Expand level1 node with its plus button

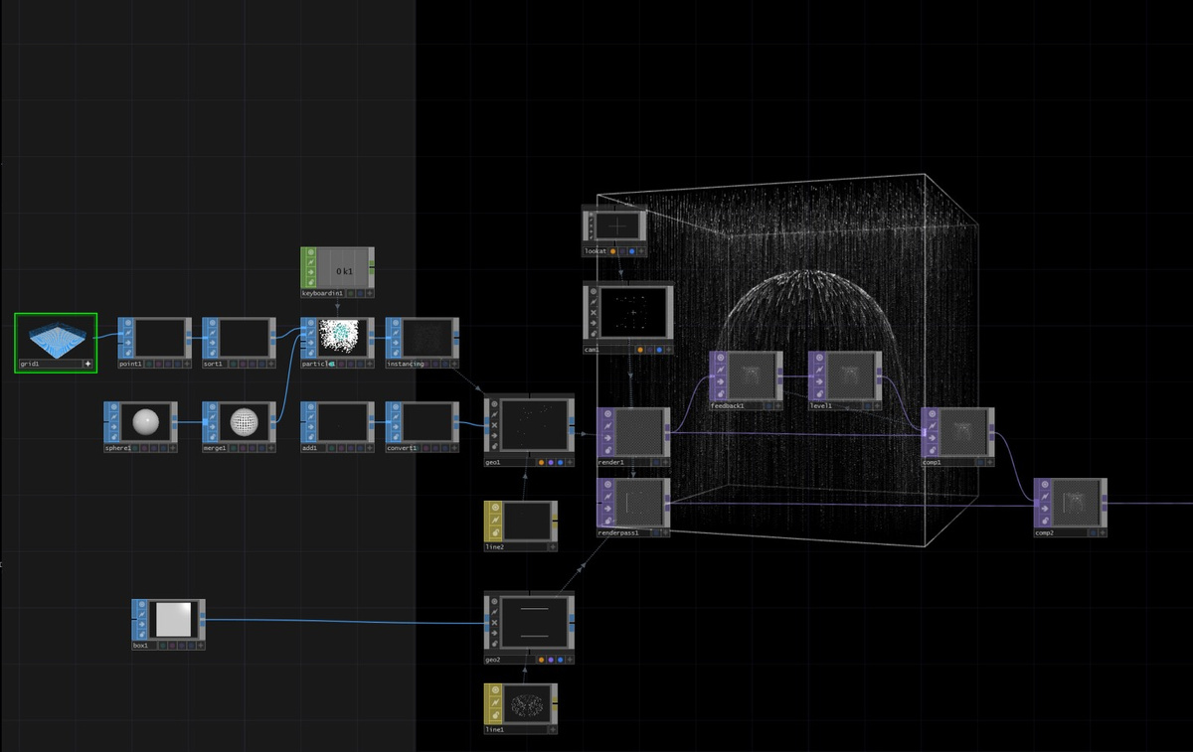(x=877, y=405)
